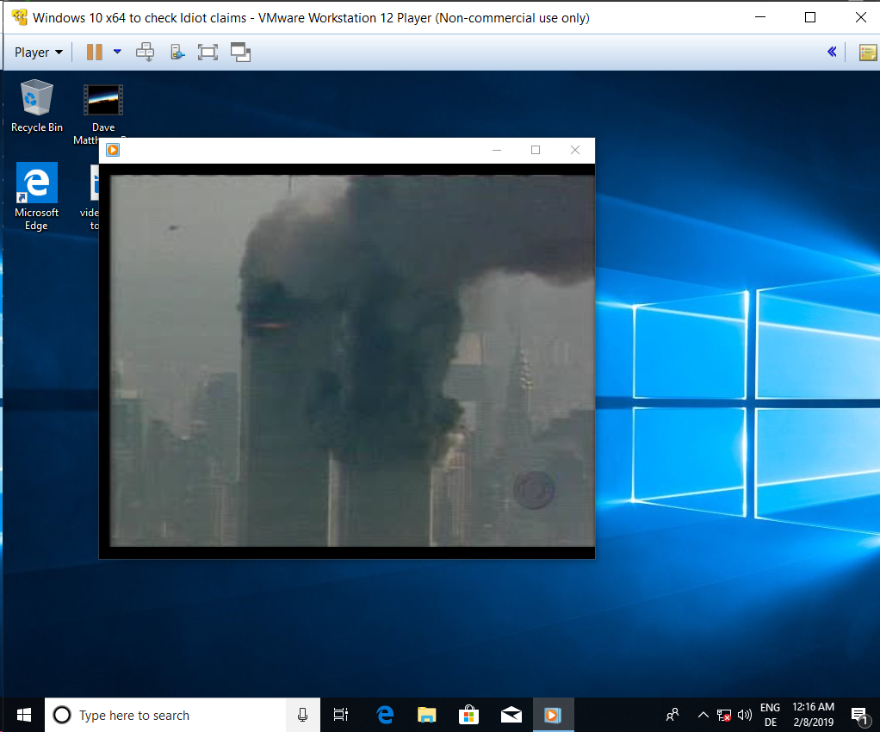Image resolution: width=880 pixels, height=732 pixels.
Task: Focus the Type here to search box
Action: pos(183,715)
